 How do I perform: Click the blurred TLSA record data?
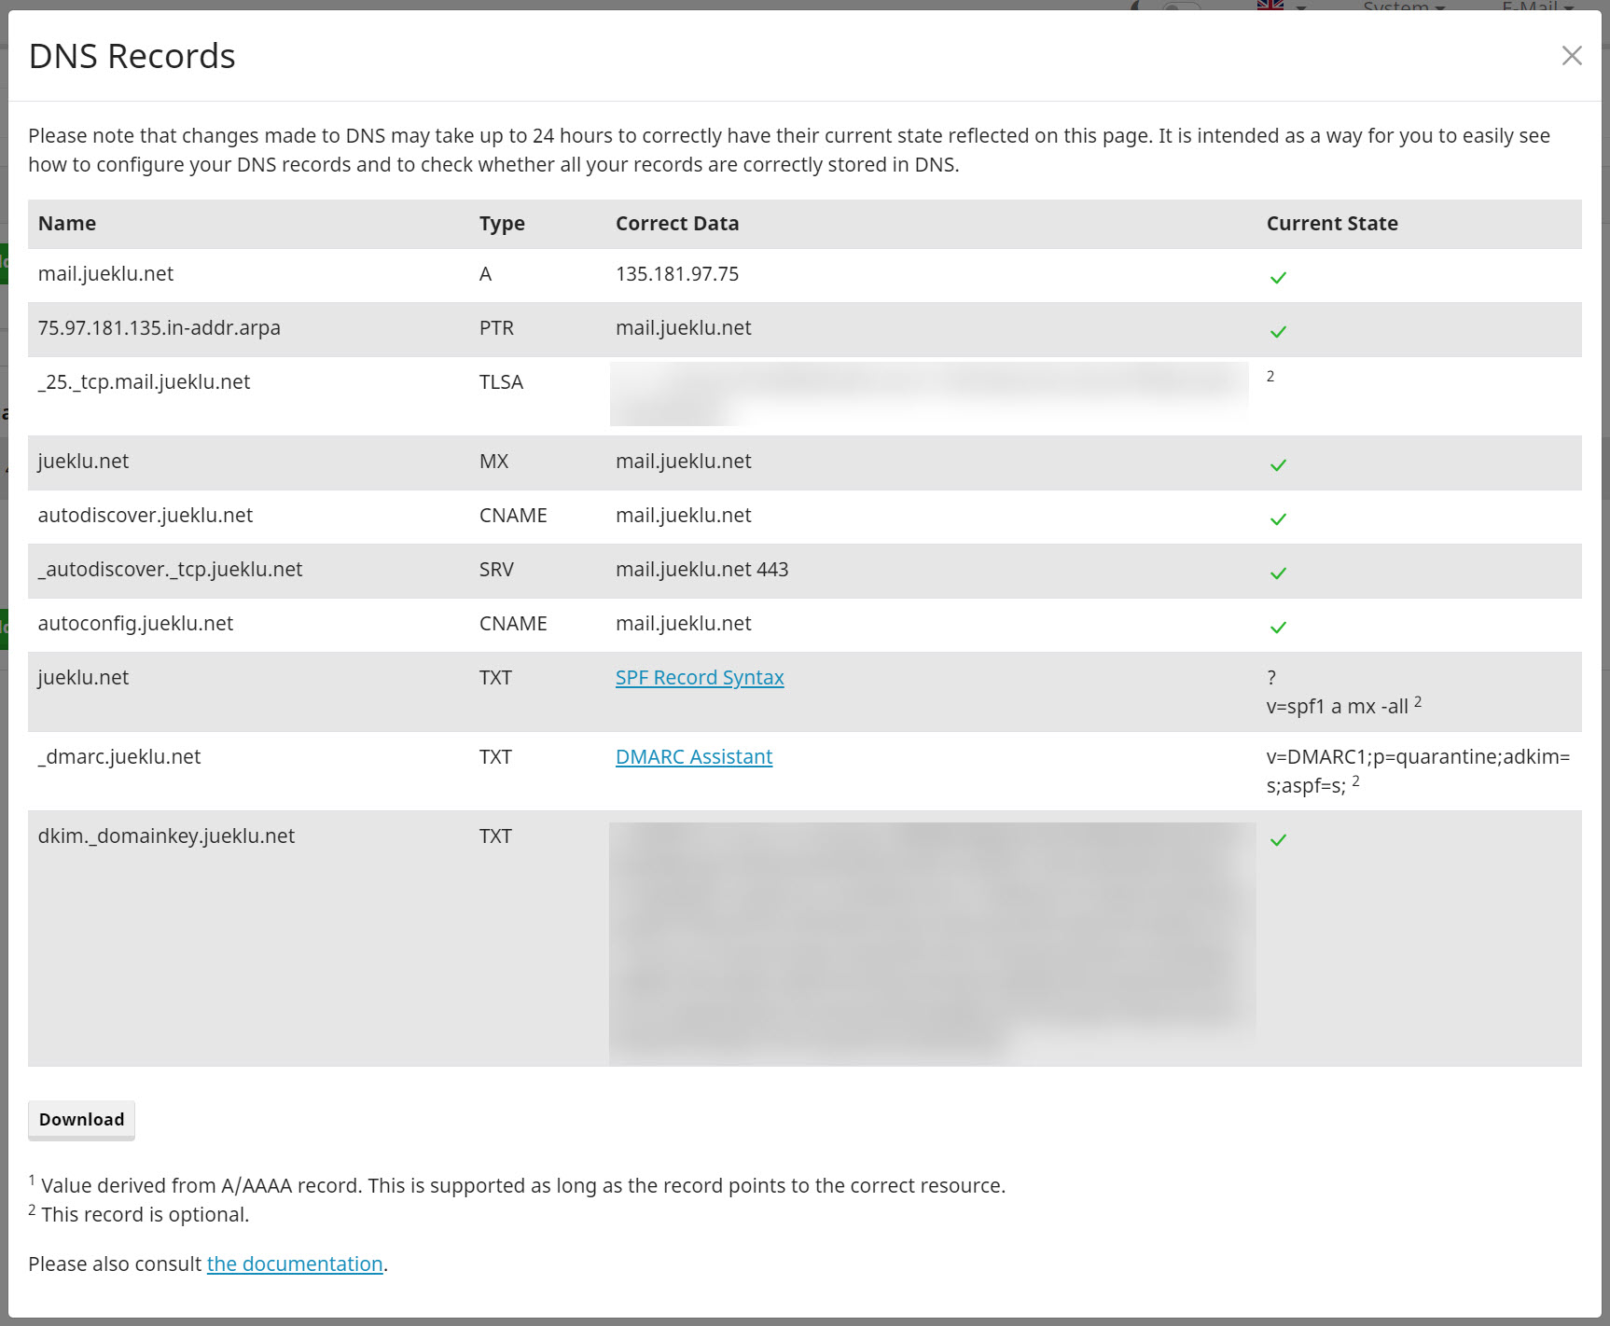[x=928, y=394]
